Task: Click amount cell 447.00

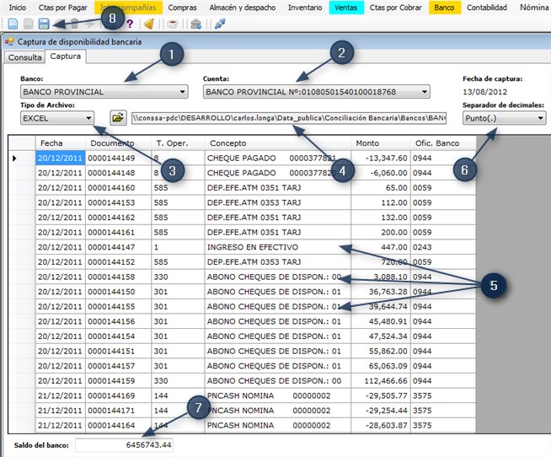Action: (381, 247)
